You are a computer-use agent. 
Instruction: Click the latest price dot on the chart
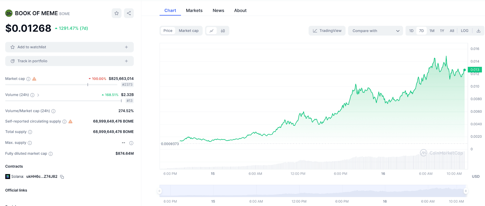[x=464, y=70]
